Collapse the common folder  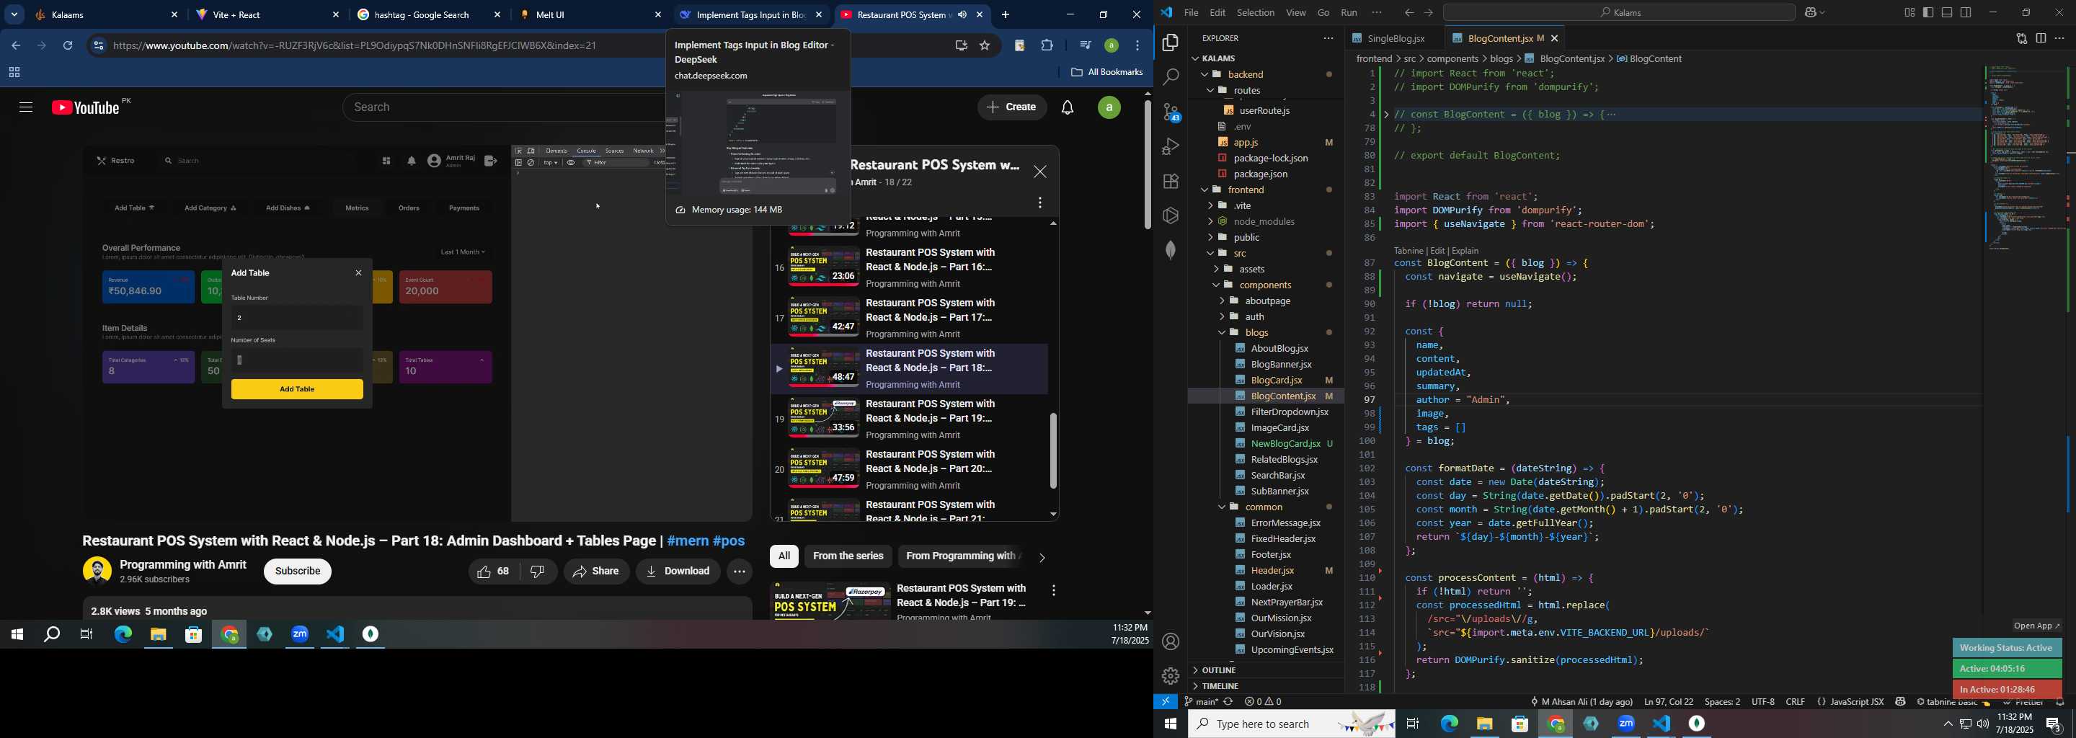coord(1222,507)
